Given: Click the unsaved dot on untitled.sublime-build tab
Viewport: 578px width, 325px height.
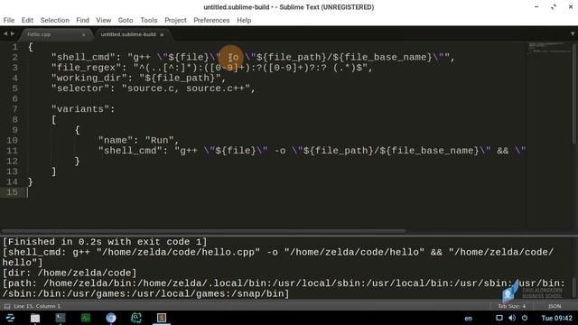Looking at the screenshot, I should [162, 34].
